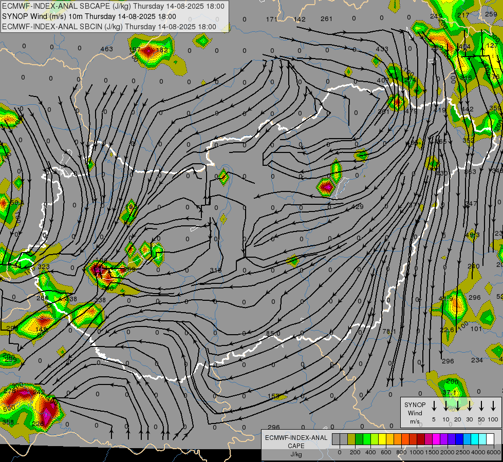This screenshot has height=462, width=503.
Task: Click the map value 261
Action: (x=326, y=19)
